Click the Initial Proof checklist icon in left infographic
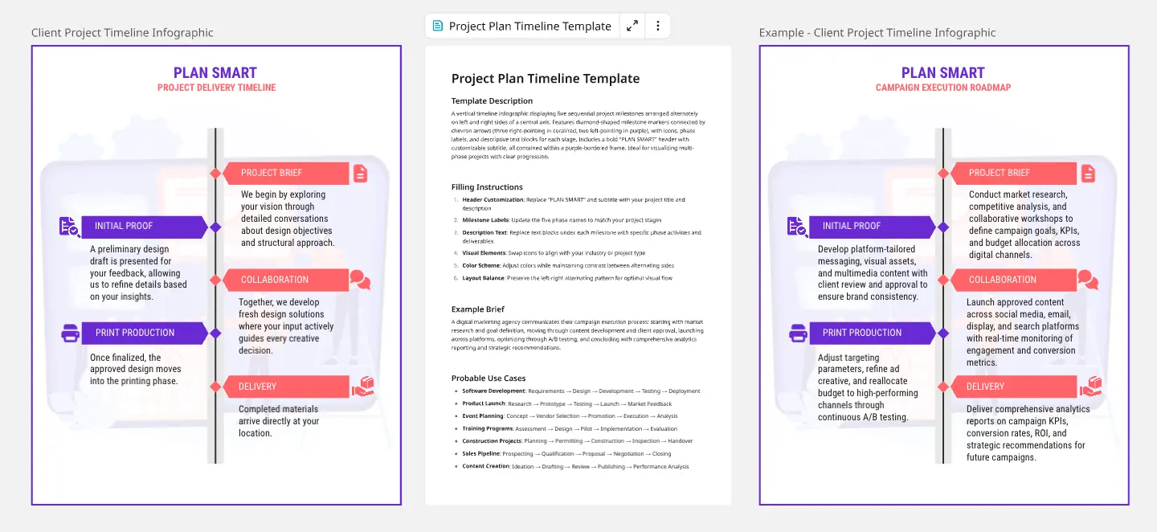The image size is (1157, 532). point(69,227)
